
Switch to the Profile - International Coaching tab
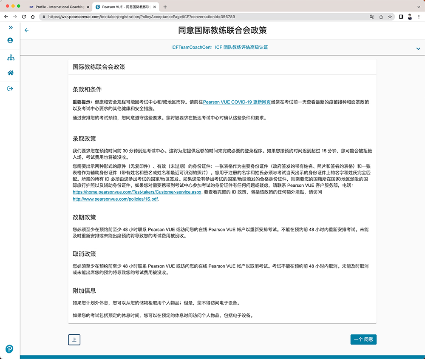tap(59, 7)
